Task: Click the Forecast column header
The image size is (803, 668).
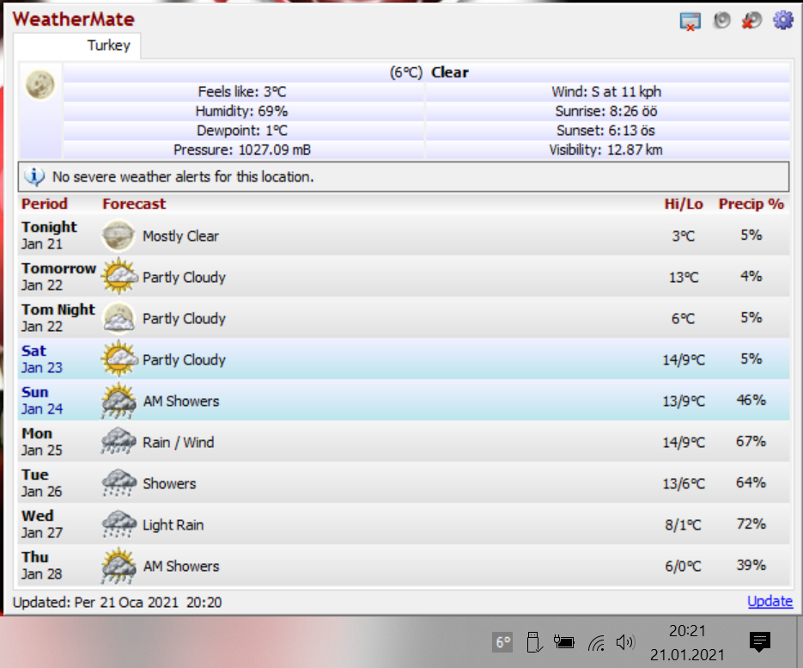Action: 134,204
